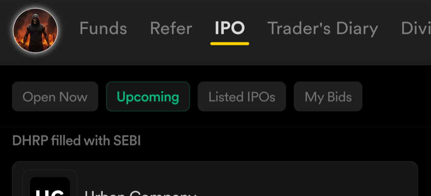Open the profile avatar picture
The width and height of the screenshot is (431, 196).
pyautogui.click(x=36, y=30)
